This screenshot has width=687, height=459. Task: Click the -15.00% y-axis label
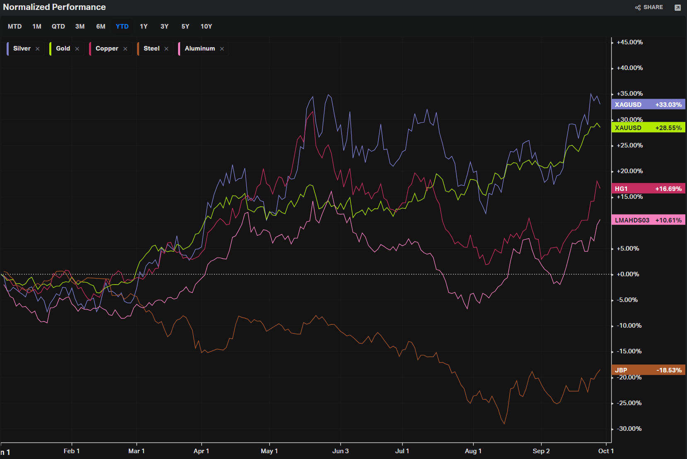coord(629,351)
